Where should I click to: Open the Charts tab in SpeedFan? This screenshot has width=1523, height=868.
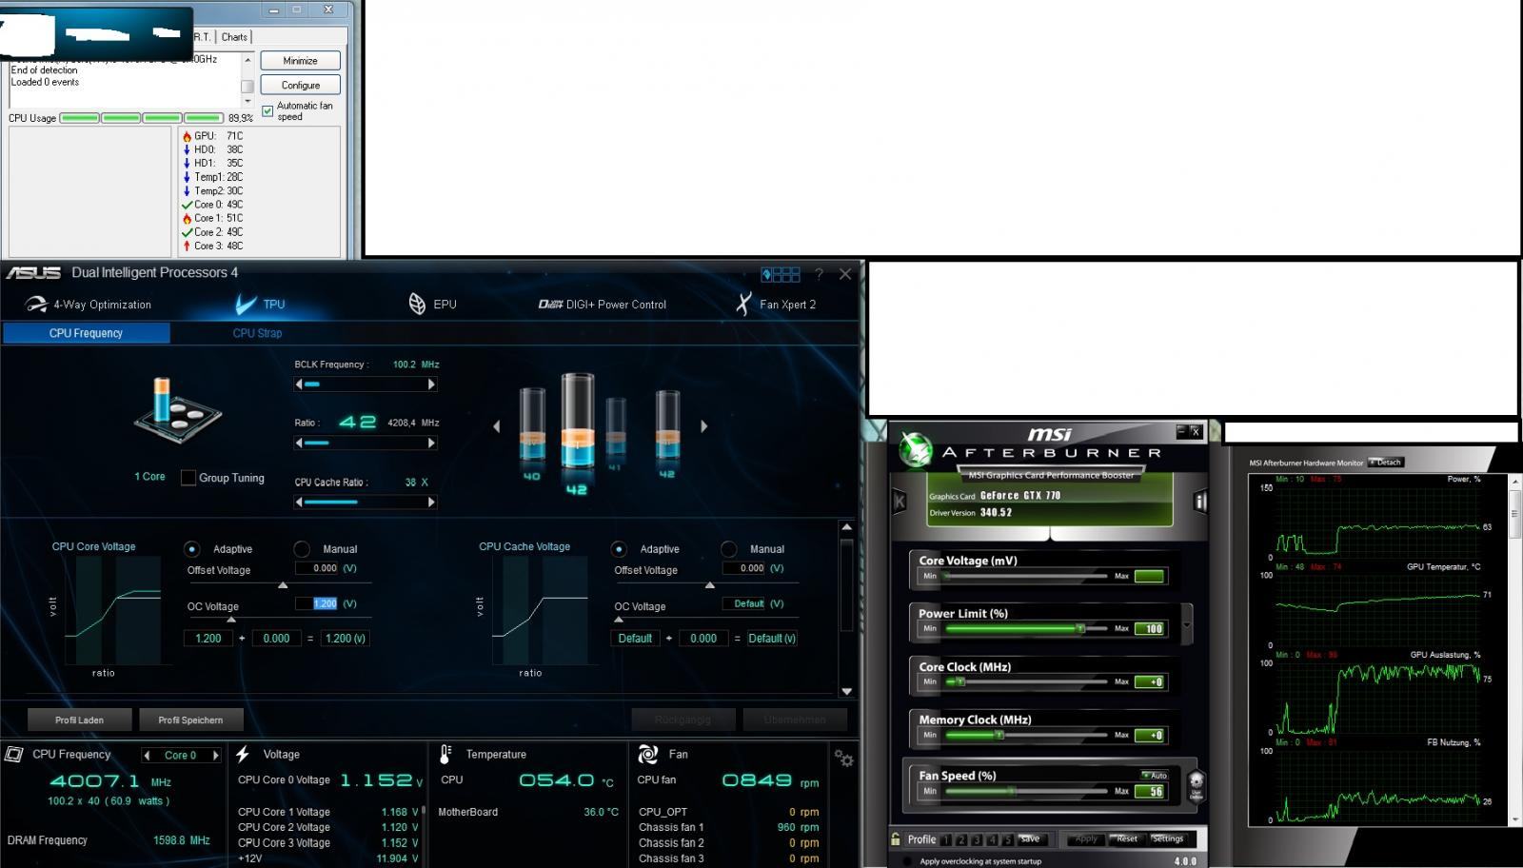[234, 37]
